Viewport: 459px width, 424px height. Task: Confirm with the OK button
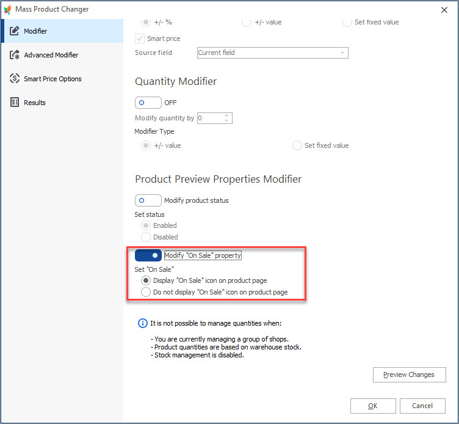tap(373, 406)
